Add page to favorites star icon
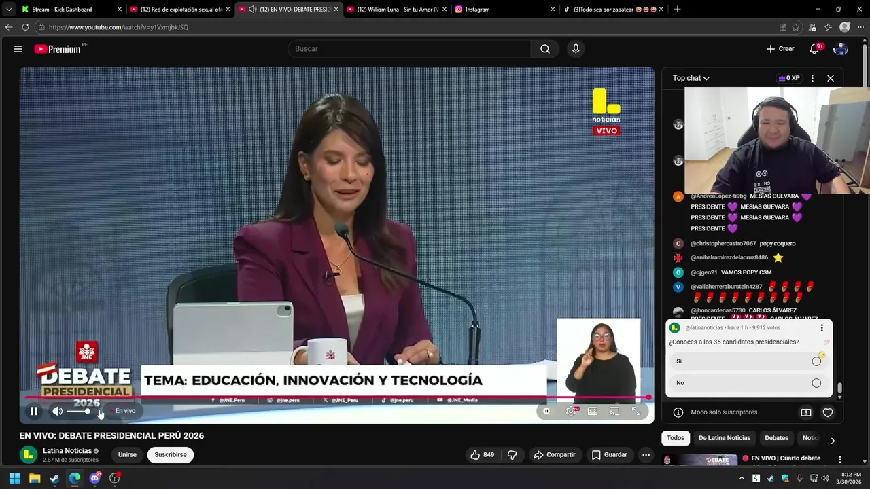The image size is (870, 489). [796, 27]
